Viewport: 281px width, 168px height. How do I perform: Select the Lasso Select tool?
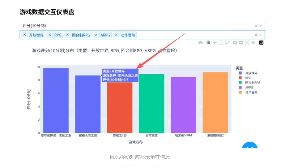(227, 43)
